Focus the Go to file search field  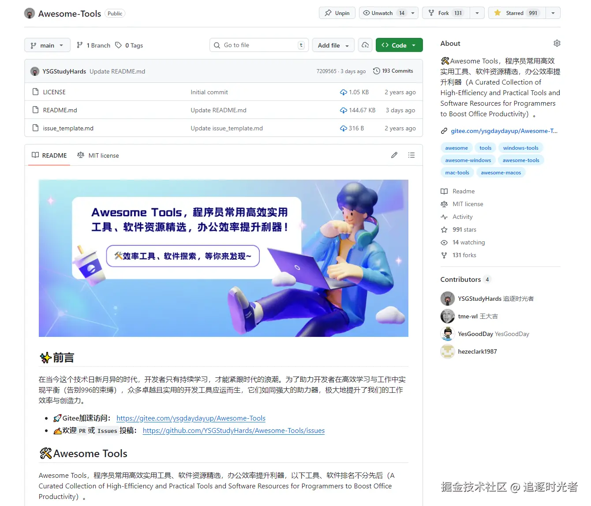coord(259,45)
